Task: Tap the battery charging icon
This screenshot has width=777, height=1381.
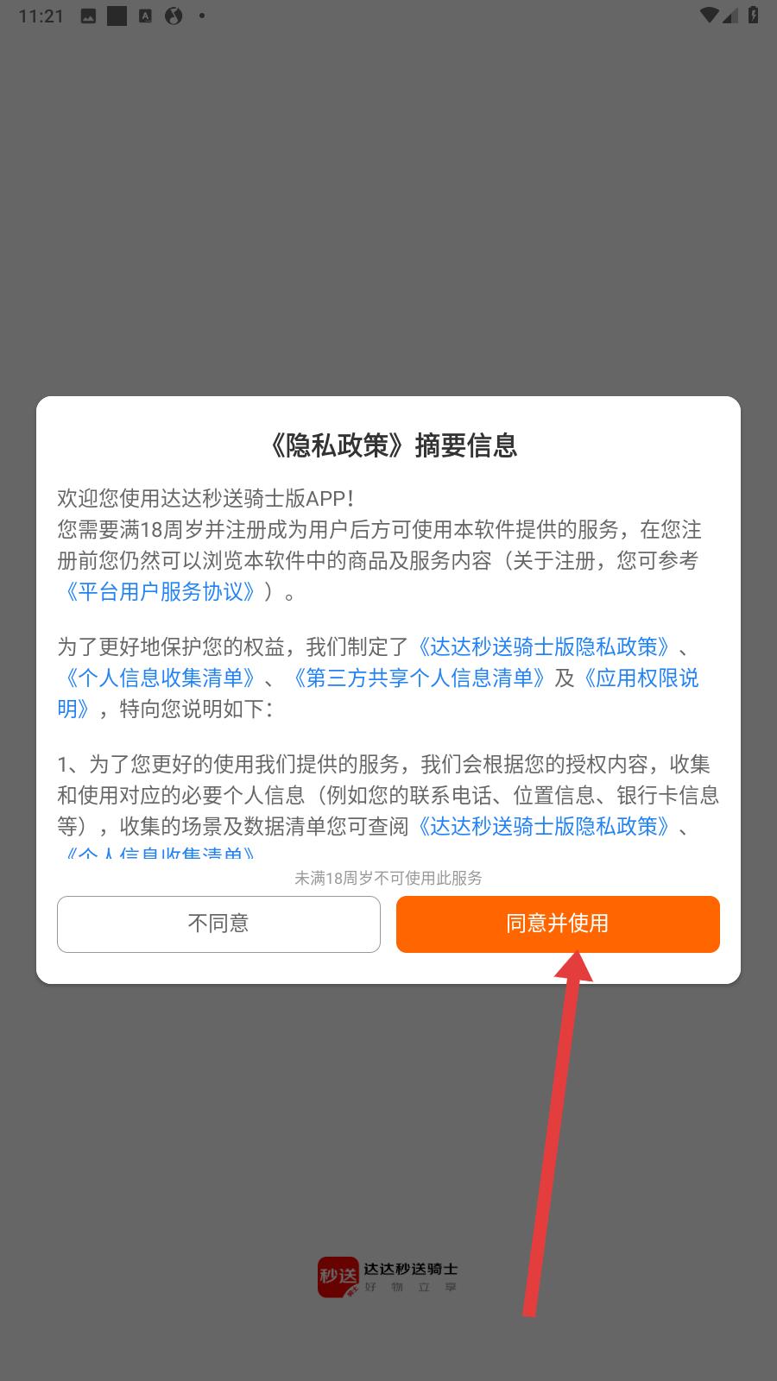Action: 754,15
